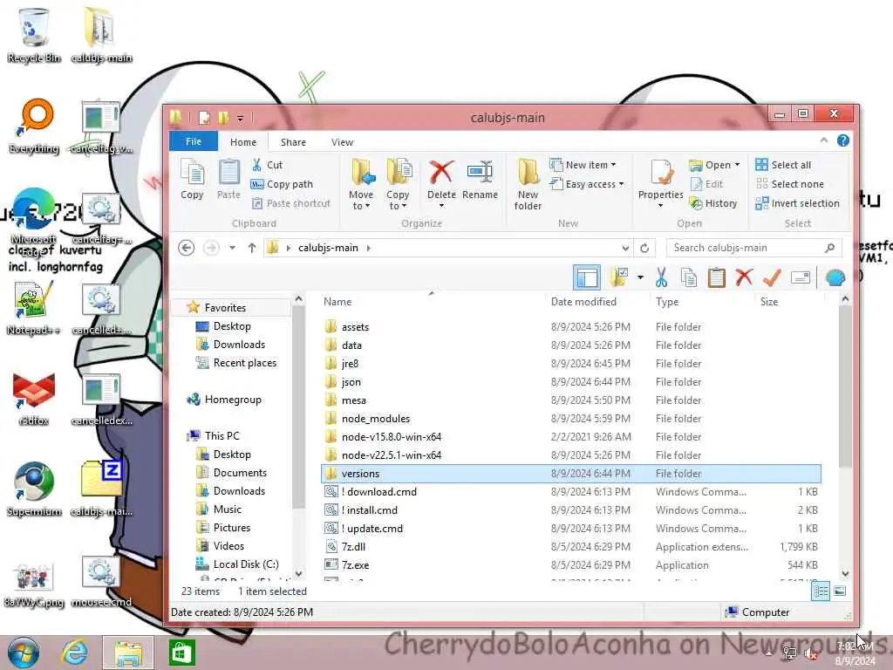Click the blue shell icon in the secondary toolbar
Screen dimensions: 893x670
[x=835, y=278]
